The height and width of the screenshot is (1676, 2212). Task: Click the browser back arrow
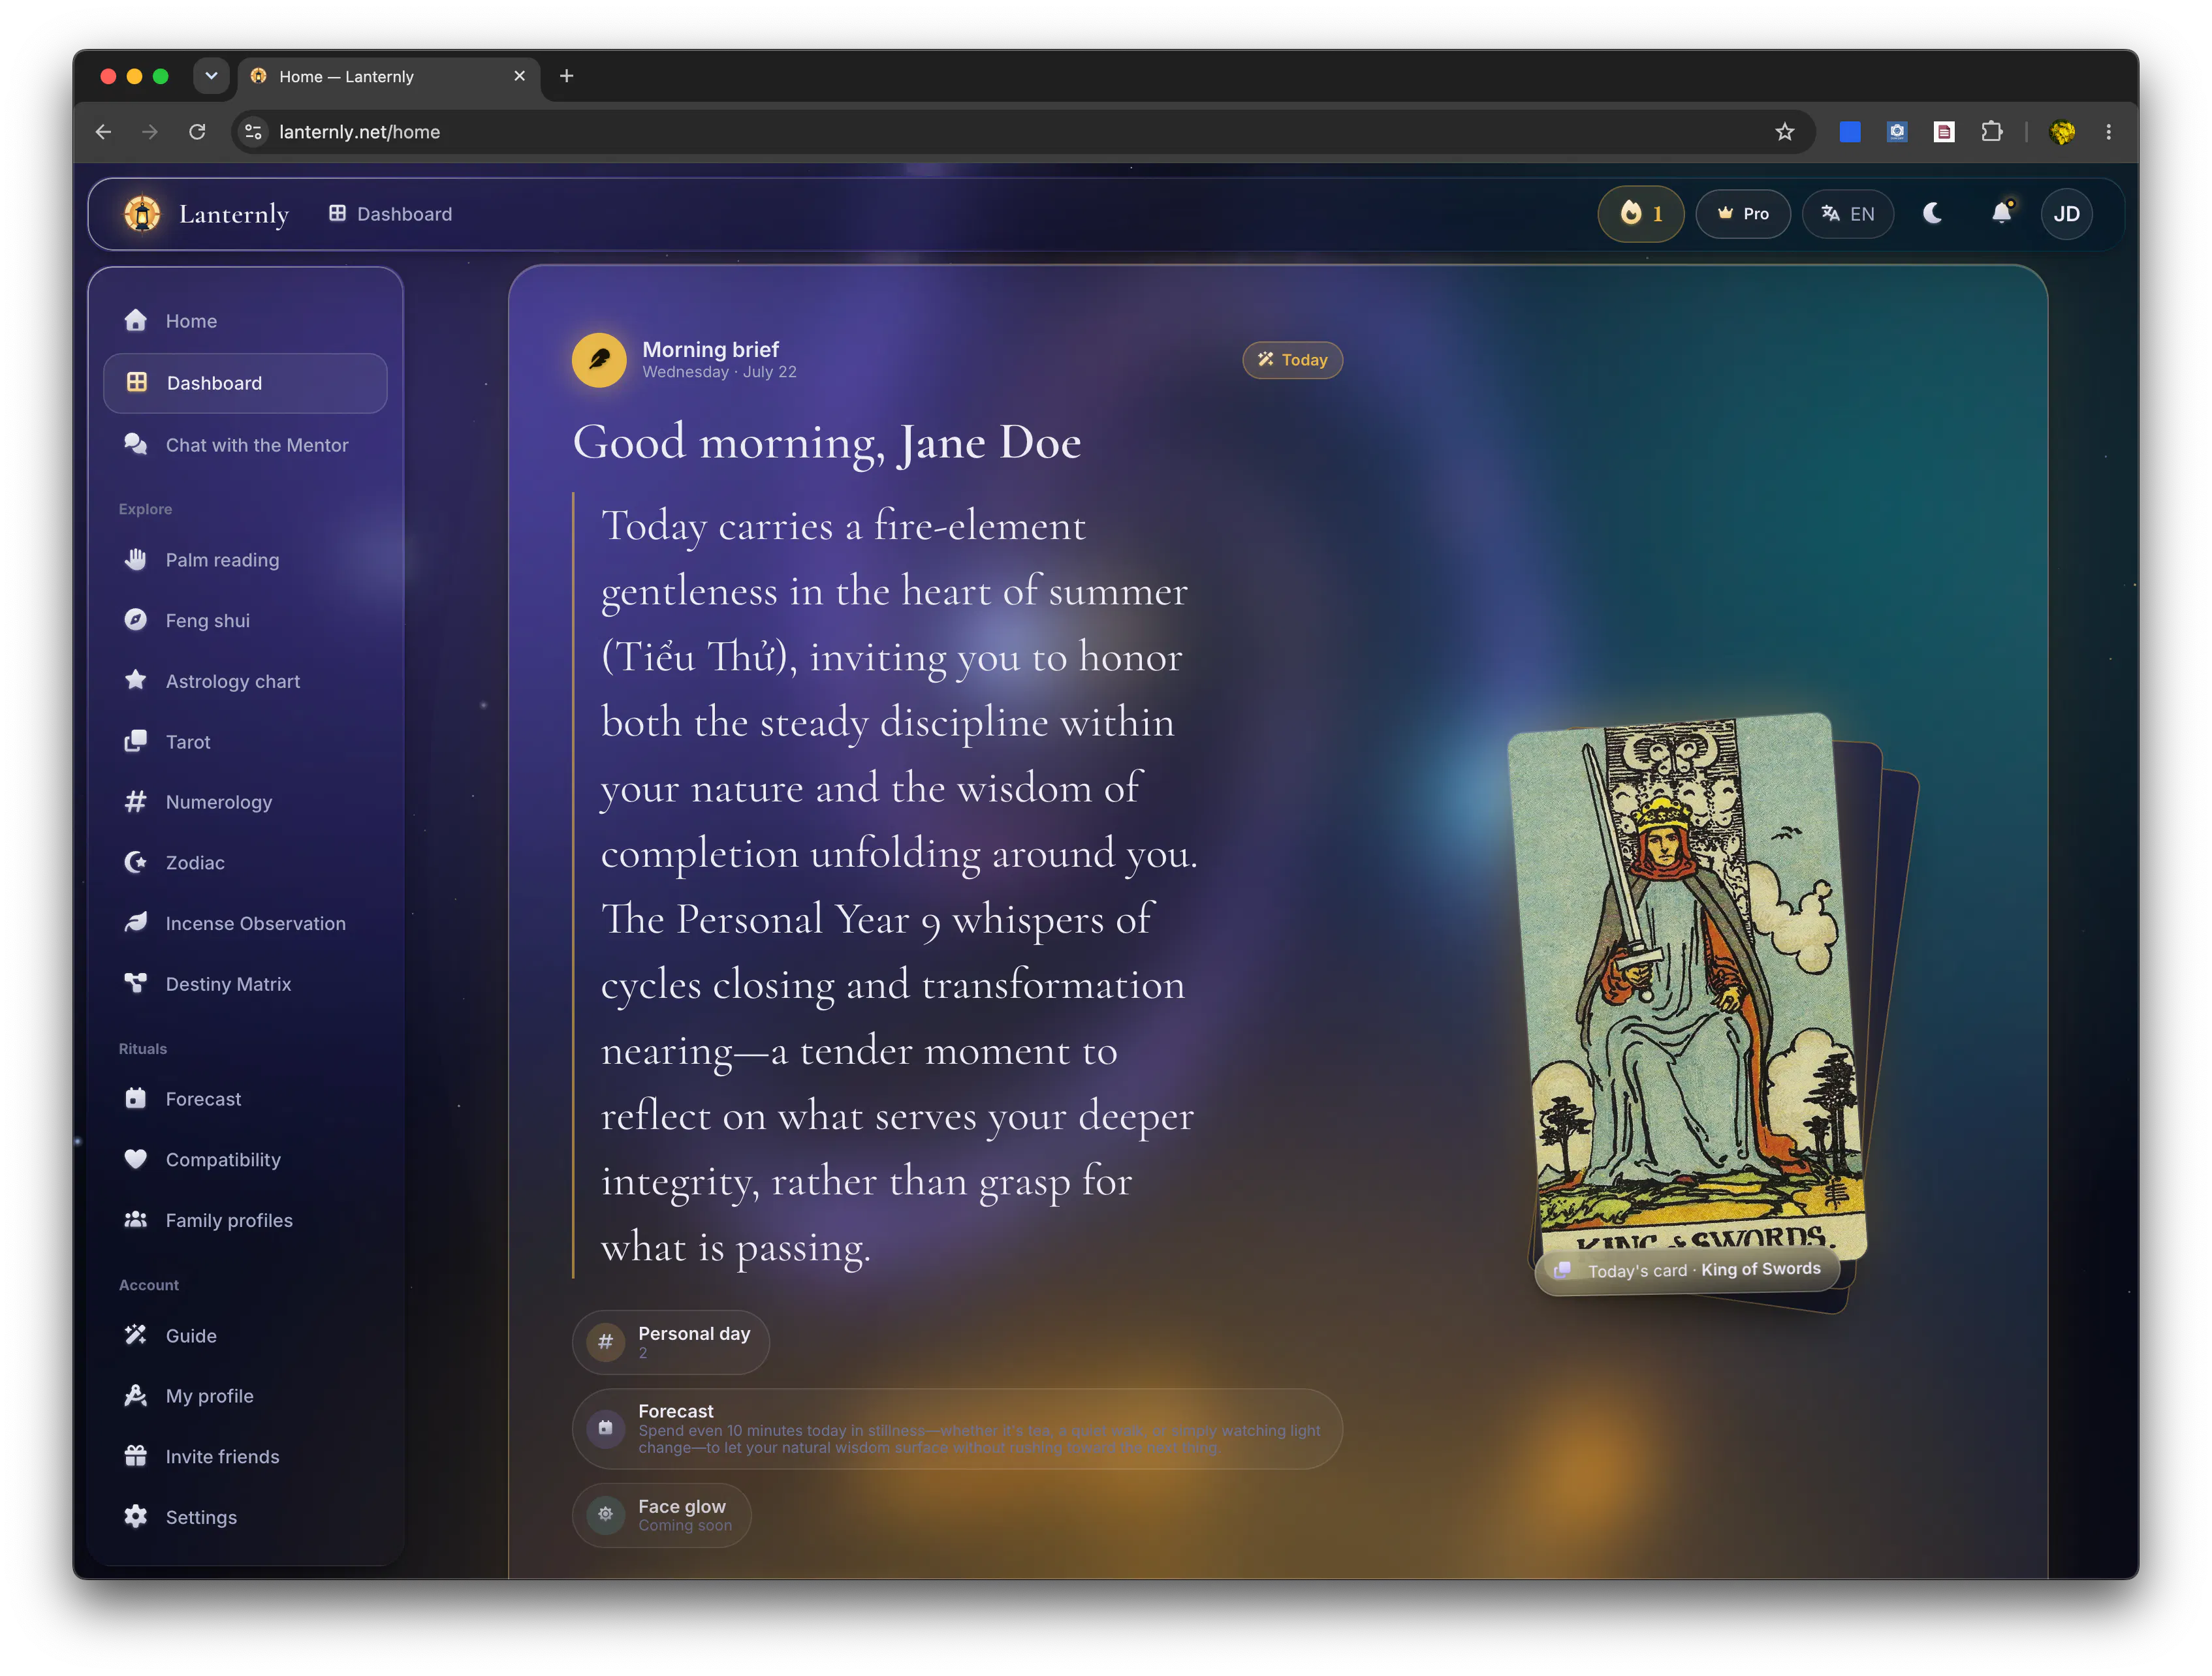click(x=103, y=132)
